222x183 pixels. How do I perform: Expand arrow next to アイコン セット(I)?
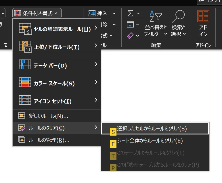pyautogui.click(x=96, y=100)
